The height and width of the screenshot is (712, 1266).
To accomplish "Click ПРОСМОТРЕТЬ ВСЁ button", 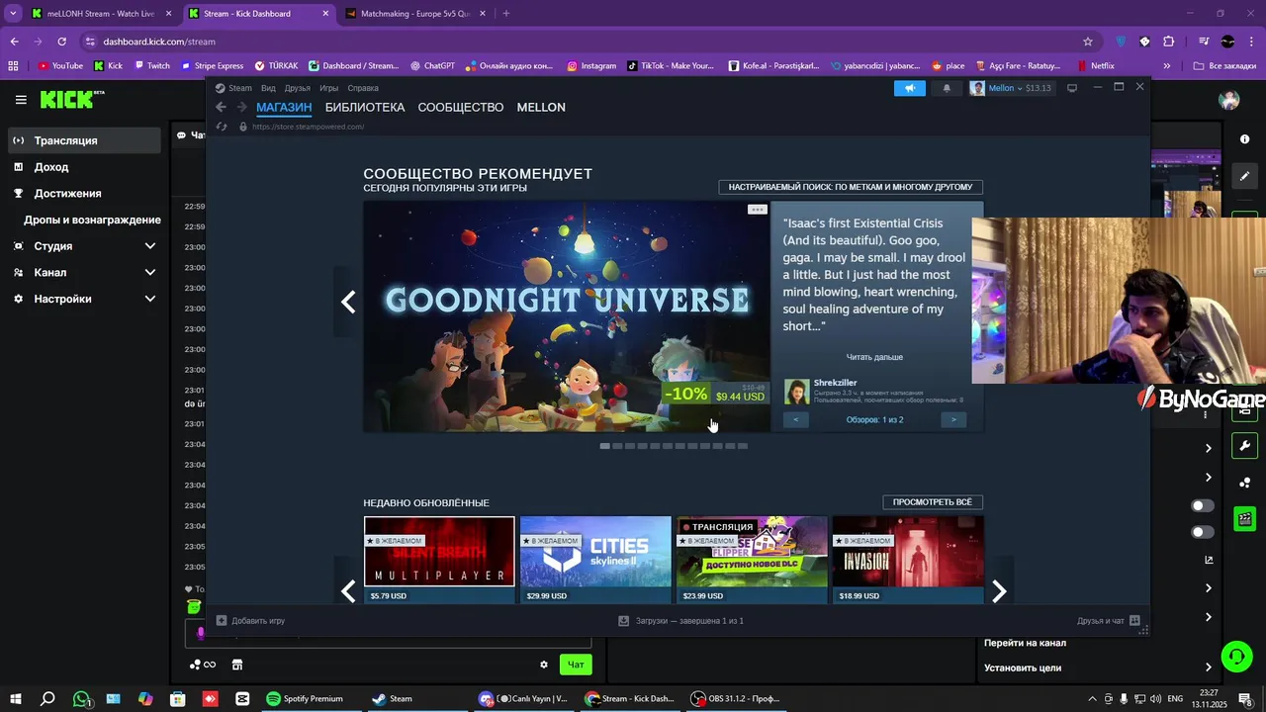I will click(932, 502).
